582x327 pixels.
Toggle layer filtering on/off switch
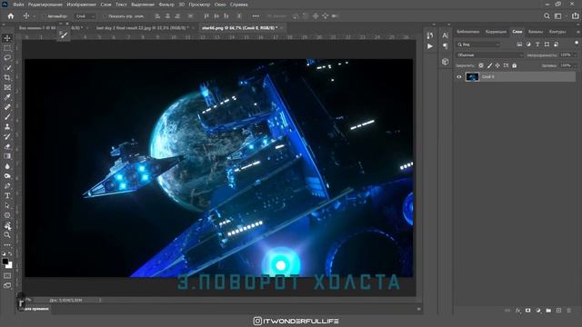point(576,43)
